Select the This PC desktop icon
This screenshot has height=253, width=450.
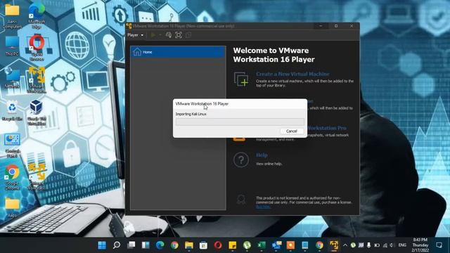[12, 46]
